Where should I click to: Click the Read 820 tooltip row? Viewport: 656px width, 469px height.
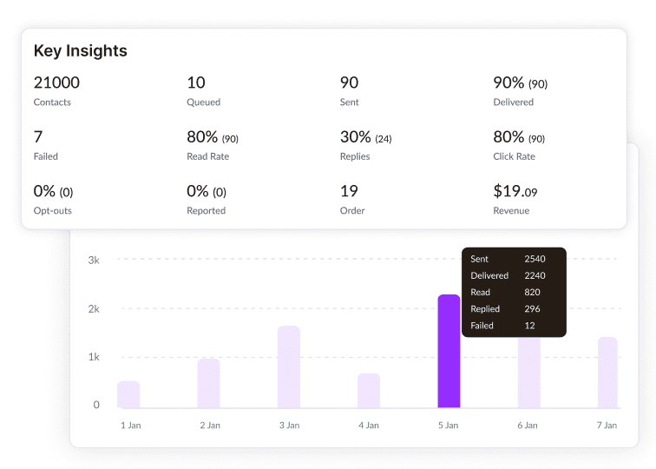(505, 293)
